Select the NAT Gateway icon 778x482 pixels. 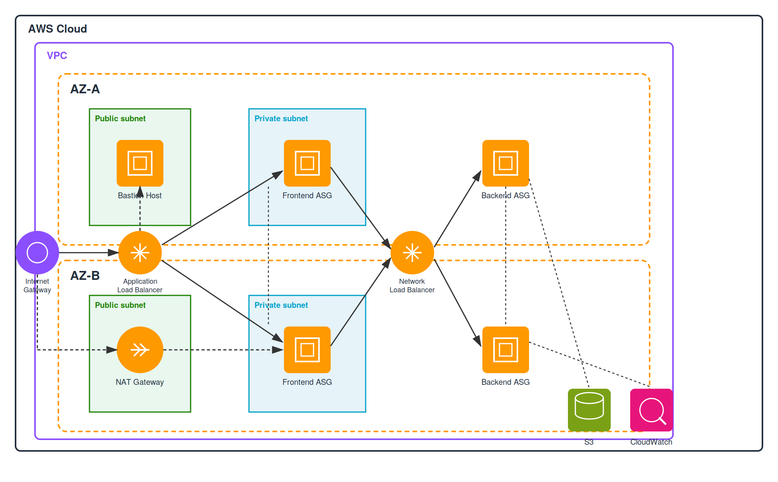(x=140, y=350)
